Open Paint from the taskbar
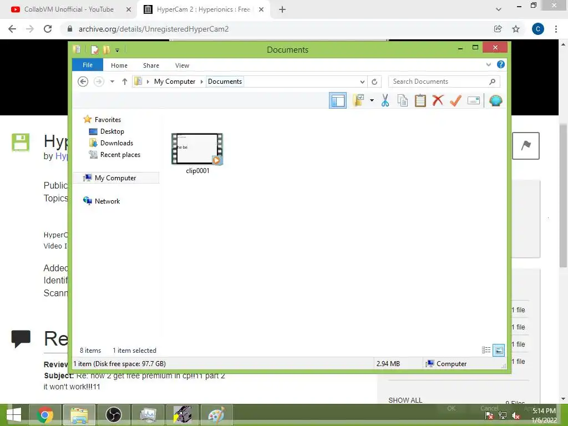 pos(216,415)
